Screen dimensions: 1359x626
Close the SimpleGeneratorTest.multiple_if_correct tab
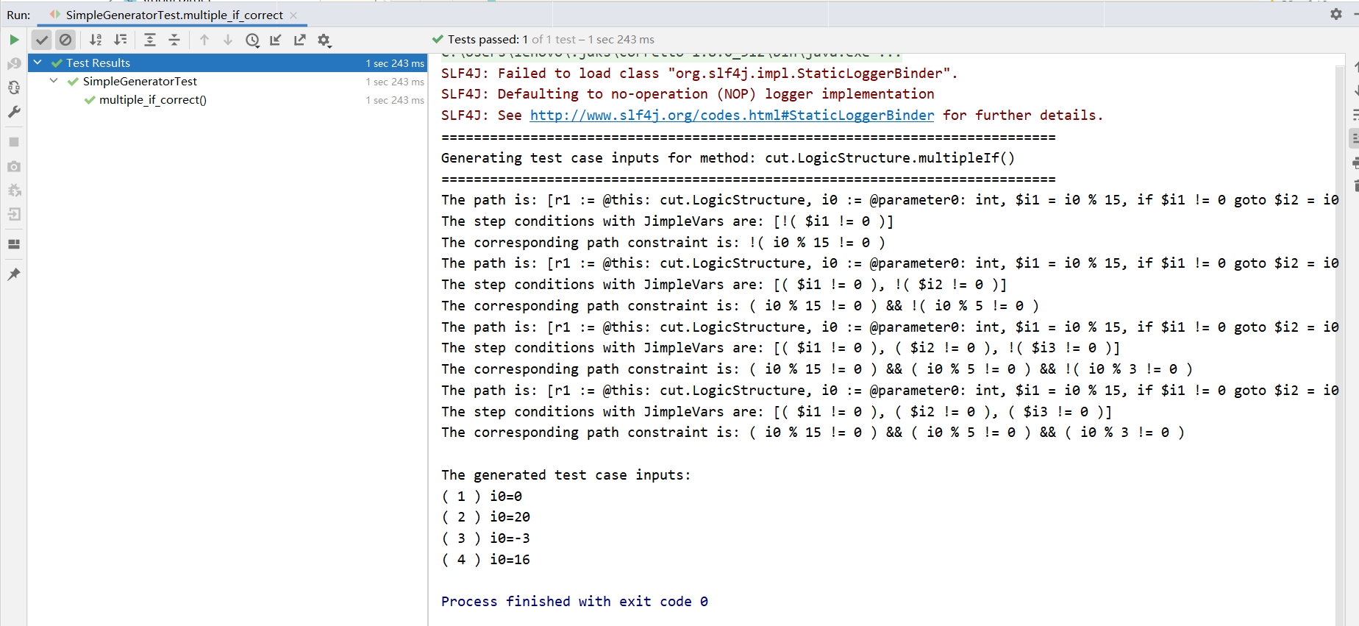(293, 15)
